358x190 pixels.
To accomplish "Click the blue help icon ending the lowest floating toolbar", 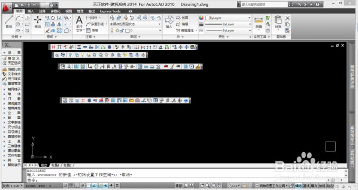I will pos(186,100).
